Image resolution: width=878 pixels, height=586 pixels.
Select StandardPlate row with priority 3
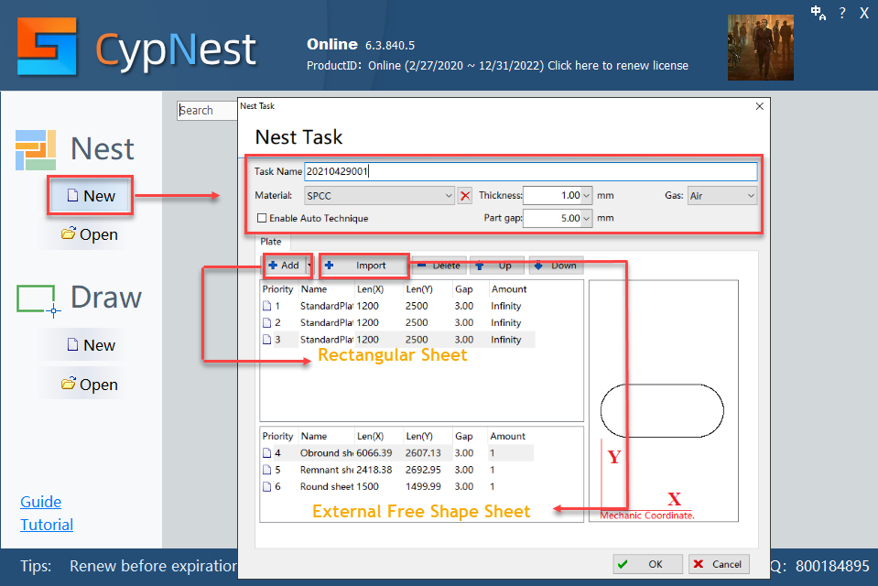click(397, 340)
